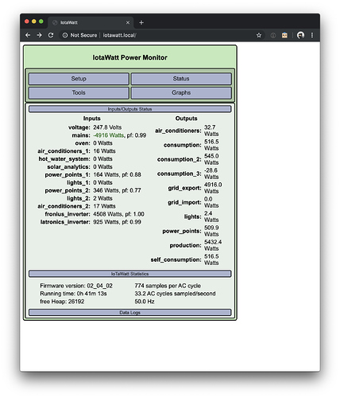Click the green window zoom button

[41, 21]
